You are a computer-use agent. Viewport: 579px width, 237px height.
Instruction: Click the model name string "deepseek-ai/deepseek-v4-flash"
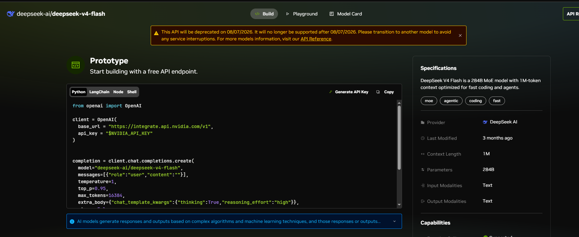tap(138, 168)
